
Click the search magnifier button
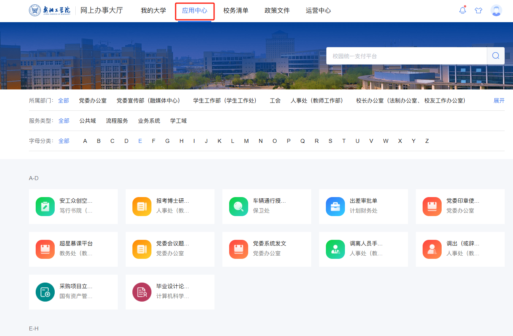click(x=496, y=56)
